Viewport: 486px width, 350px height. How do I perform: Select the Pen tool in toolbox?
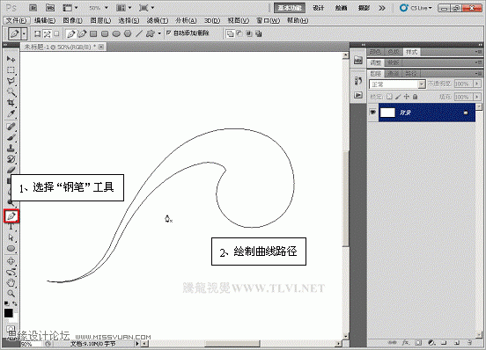click(x=11, y=216)
